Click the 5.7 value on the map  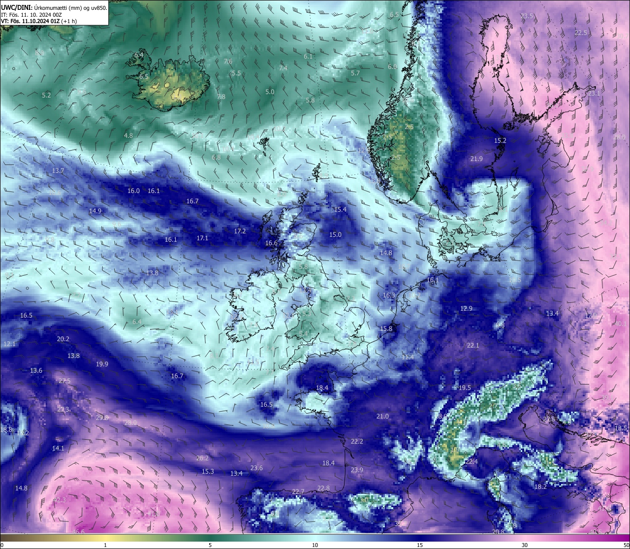pyautogui.click(x=355, y=73)
